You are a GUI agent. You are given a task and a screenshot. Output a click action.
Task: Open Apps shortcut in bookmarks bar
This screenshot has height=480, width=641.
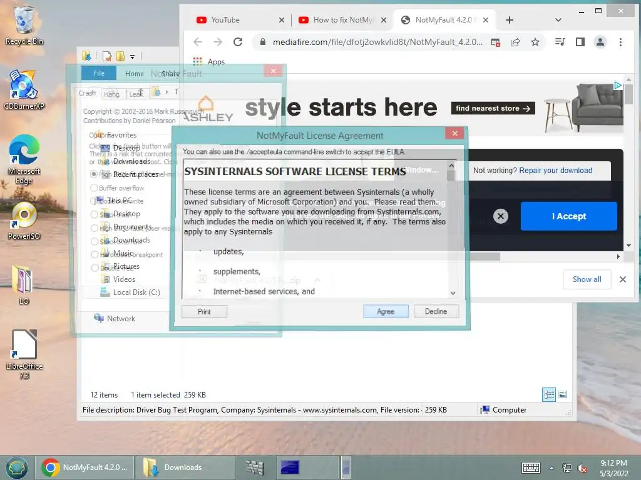pyautogui.click(x=209, y=62)
